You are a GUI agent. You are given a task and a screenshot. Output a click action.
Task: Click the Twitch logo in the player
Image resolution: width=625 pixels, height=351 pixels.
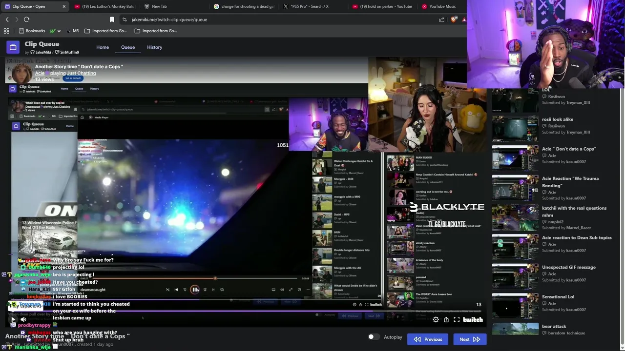pyautogui.click(x=473, y=320)
